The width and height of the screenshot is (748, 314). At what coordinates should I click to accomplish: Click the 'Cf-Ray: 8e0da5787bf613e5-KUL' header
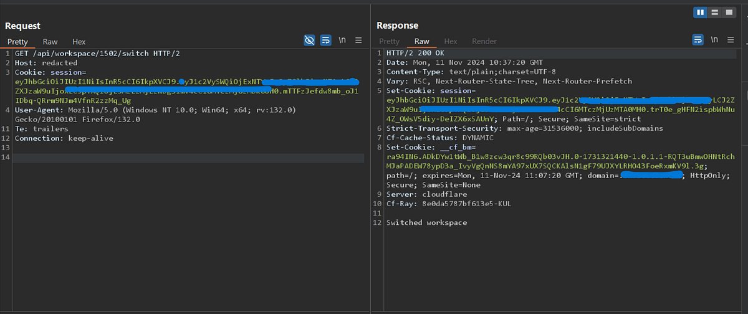pyautogui.click(x=449, y=204)
